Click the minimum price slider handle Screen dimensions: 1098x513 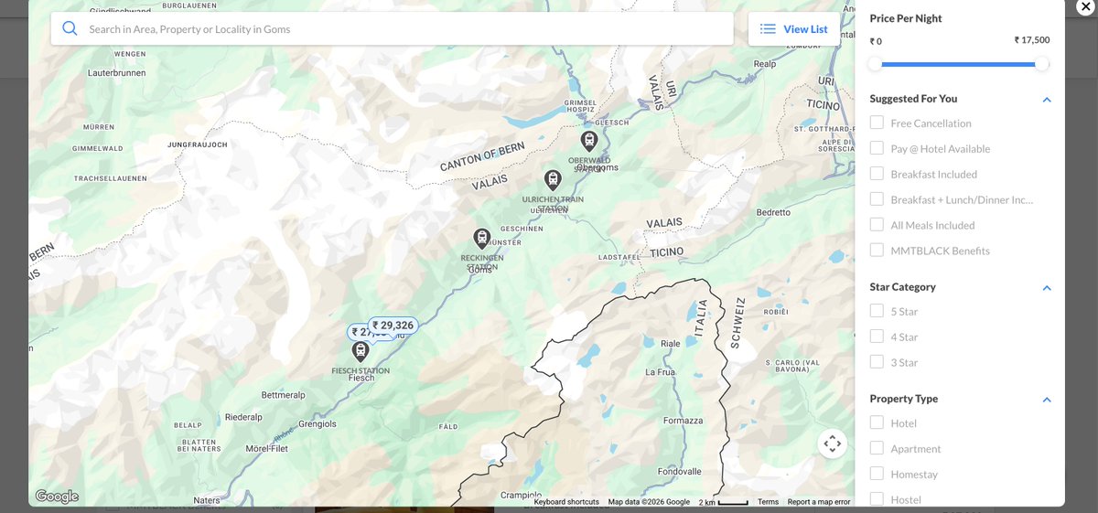(x=876, y=64)
